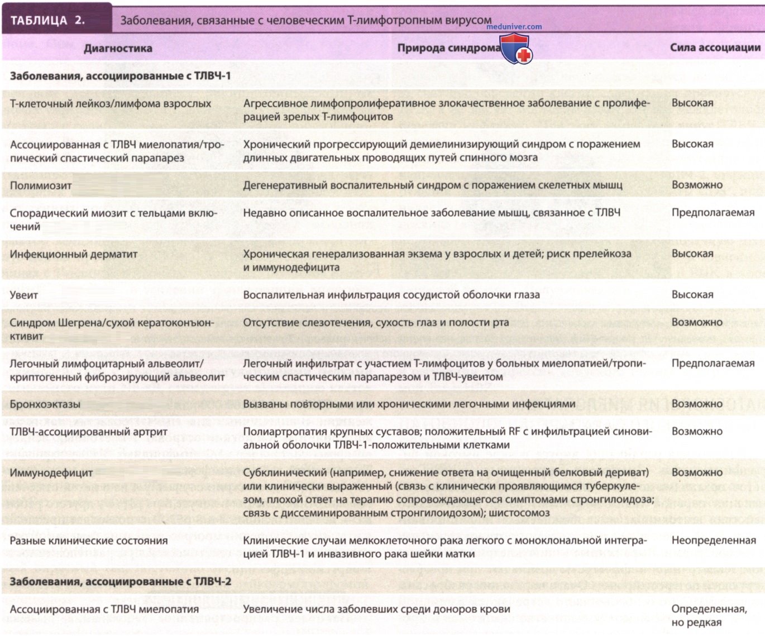The image size is (765, 636).
Task: Click the description "Хроническая генерализованная экзема"
Action: (437, 260)
